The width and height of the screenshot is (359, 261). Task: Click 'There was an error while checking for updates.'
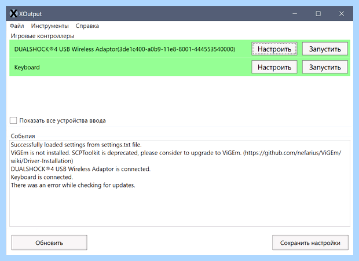pyautogui.click(x=73, y=185)
